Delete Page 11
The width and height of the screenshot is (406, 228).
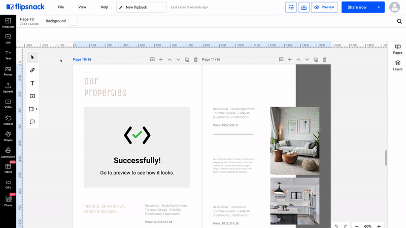[324, 60]
